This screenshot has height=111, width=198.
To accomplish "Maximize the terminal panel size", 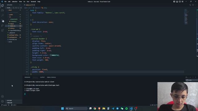I will point(193,77).
